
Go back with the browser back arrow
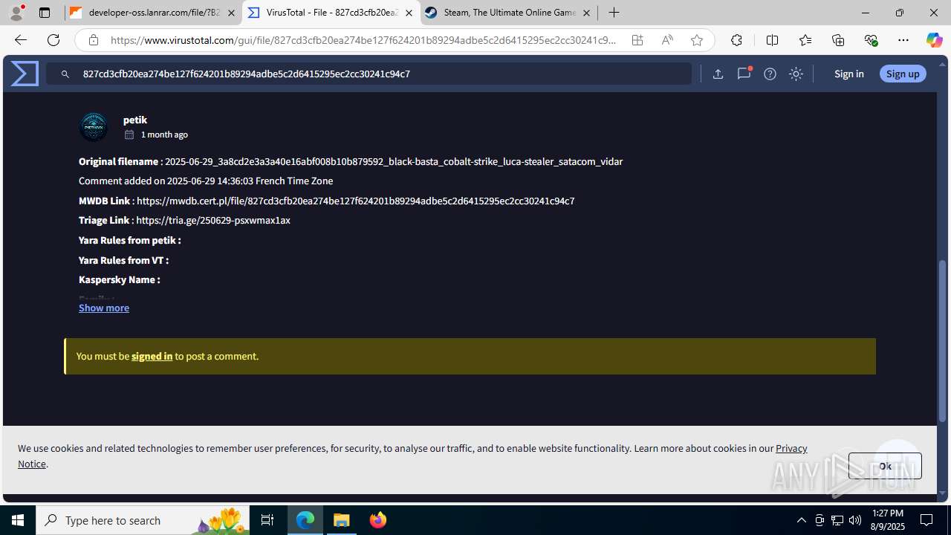(20, 40)
